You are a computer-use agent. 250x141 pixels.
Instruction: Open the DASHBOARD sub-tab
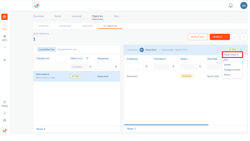65,26
